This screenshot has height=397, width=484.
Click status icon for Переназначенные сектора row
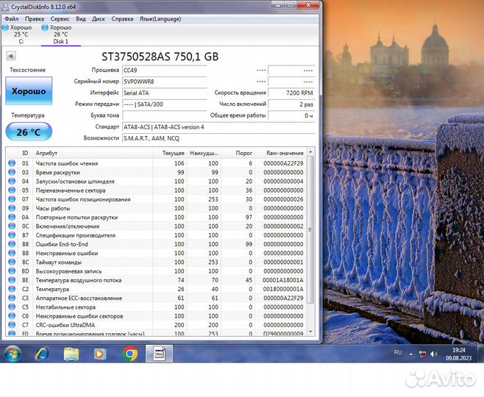[x=12, y=190]
